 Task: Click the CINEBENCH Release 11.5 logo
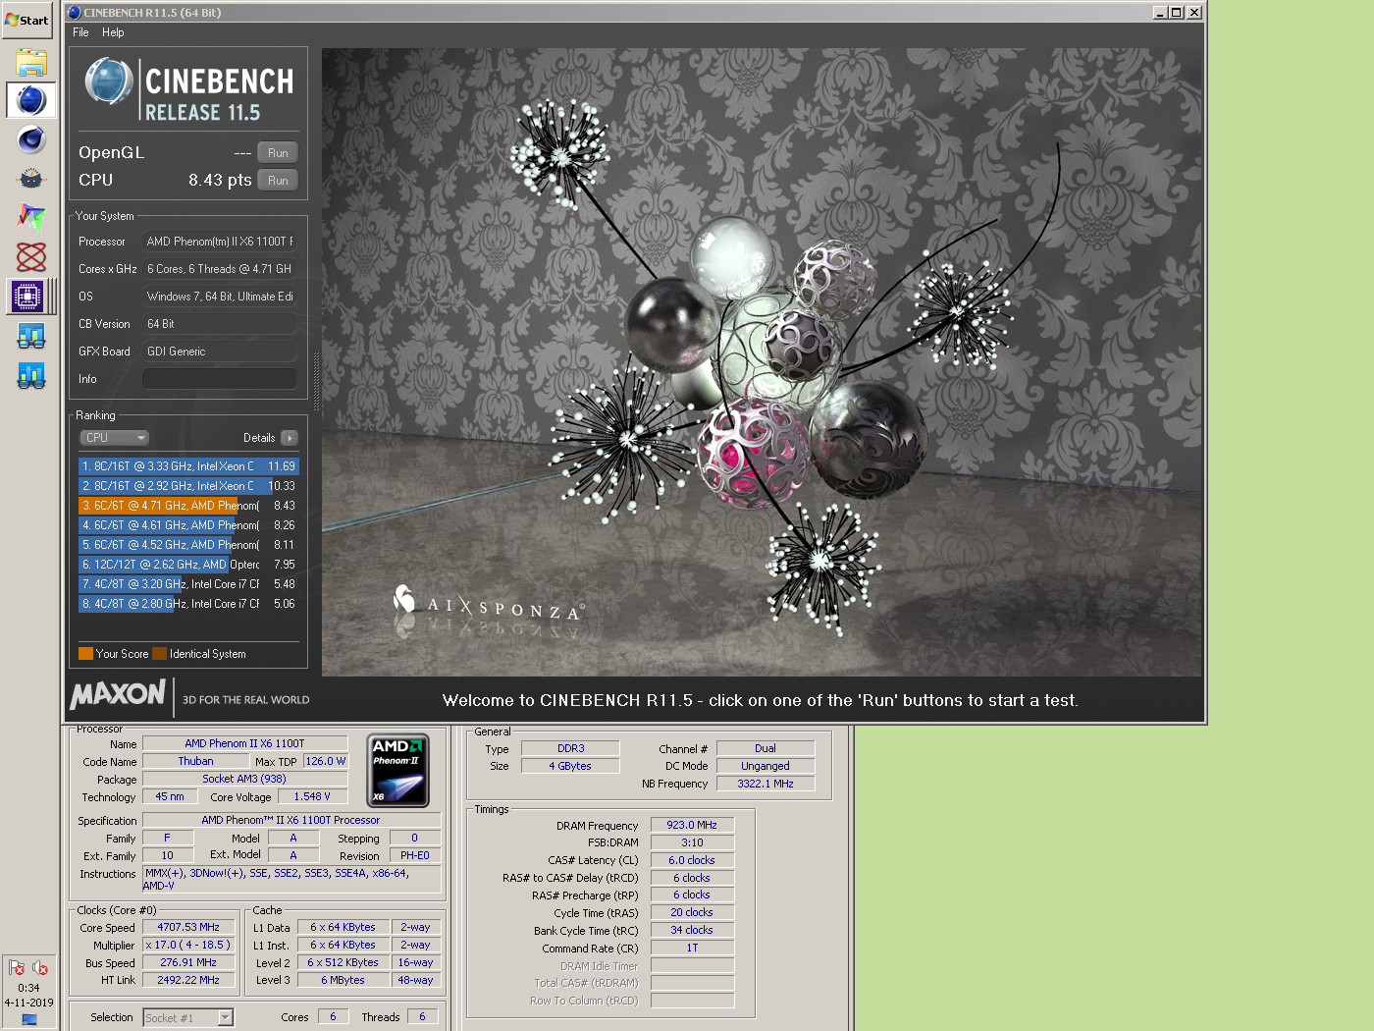pyautogui.click(x=189, y=89)
